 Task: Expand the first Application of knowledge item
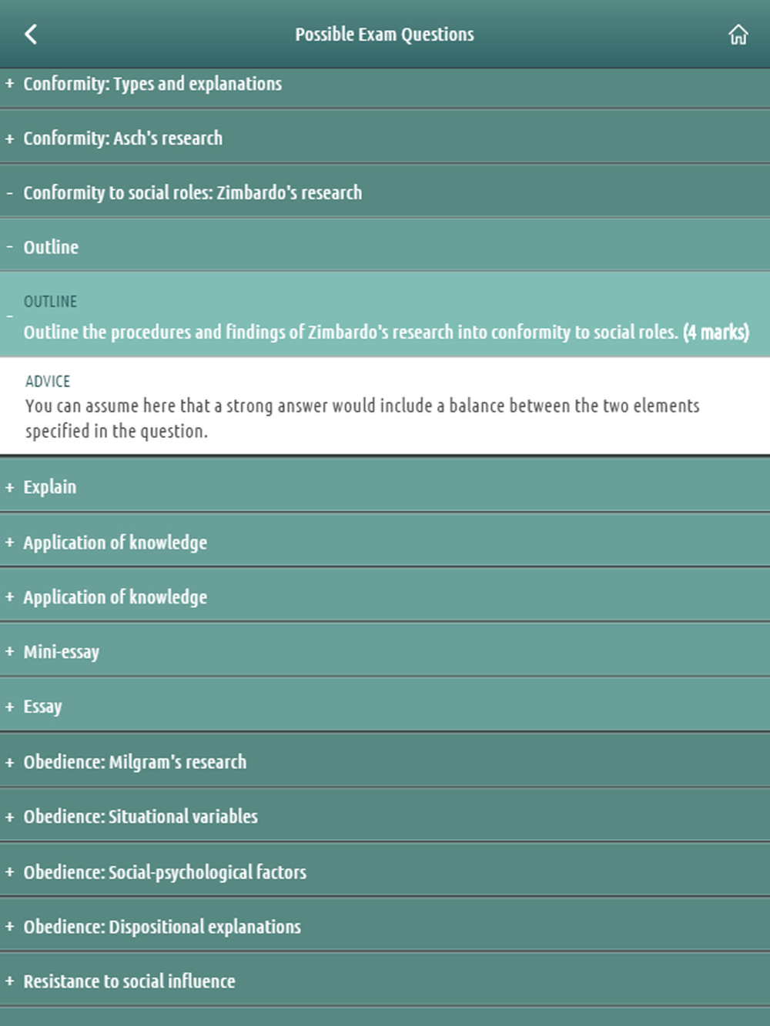(x=385, y=543)
